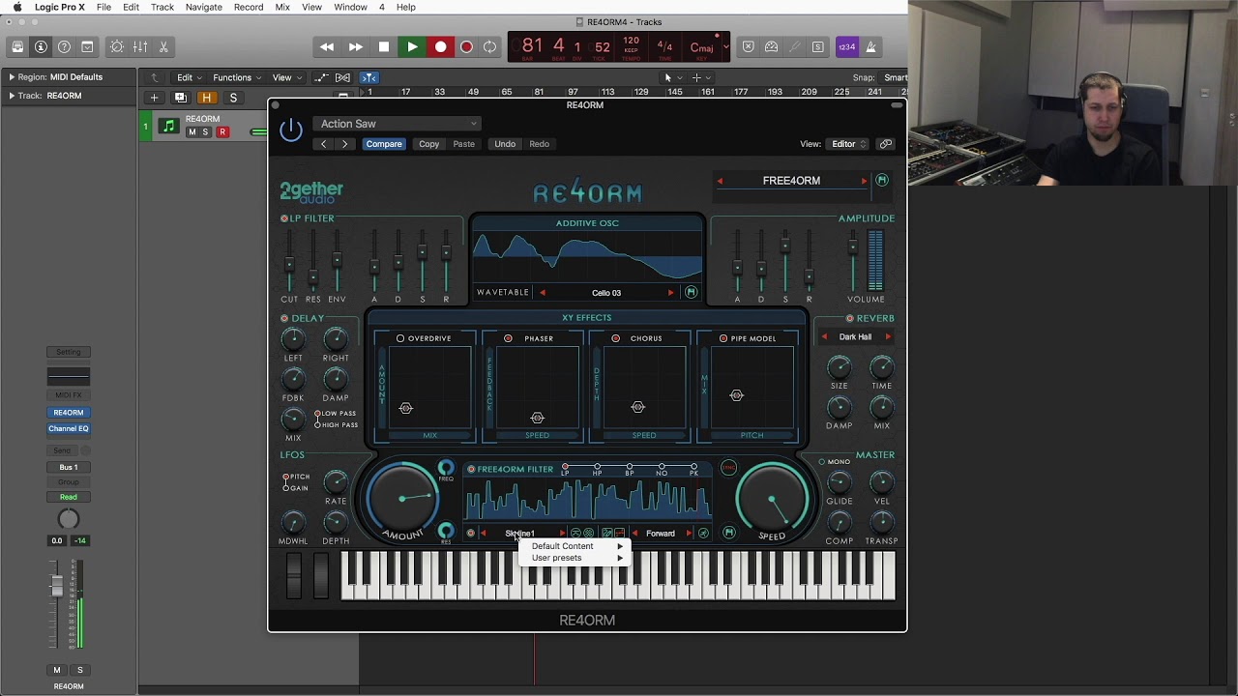
Task: Rewind the transport
Action: click(x=327, y=46)
